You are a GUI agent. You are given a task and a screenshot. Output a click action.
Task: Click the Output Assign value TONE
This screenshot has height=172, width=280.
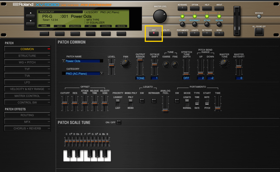pos(140,78)
